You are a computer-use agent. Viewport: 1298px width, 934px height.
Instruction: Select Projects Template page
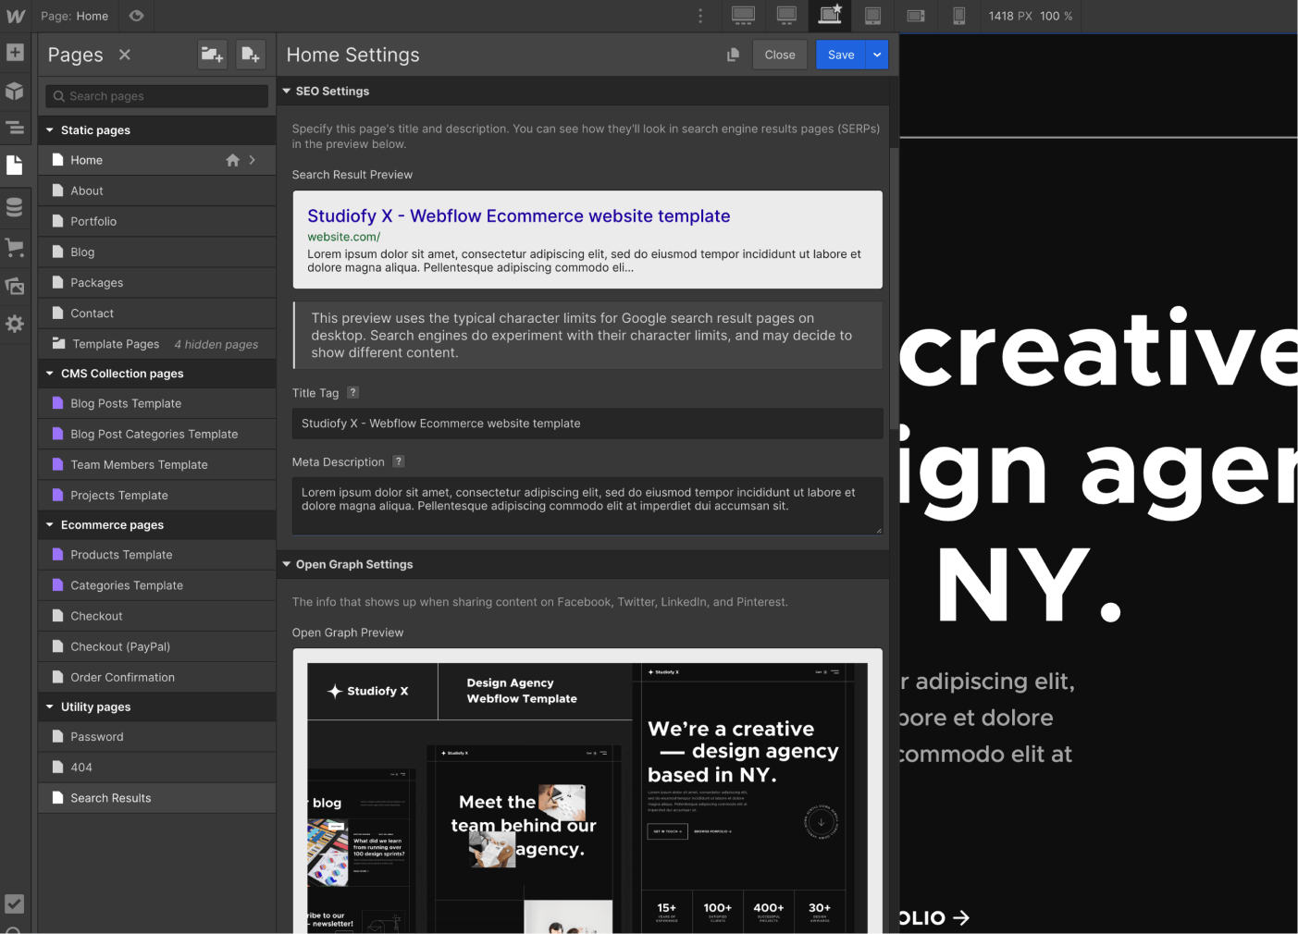[157, 495]
